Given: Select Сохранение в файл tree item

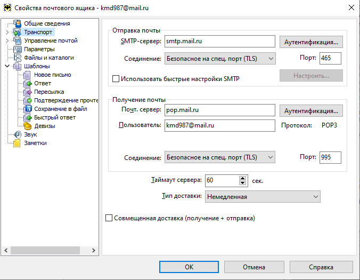Looking at the screenshot, I should pyautogui.click(x=61, y=109).
